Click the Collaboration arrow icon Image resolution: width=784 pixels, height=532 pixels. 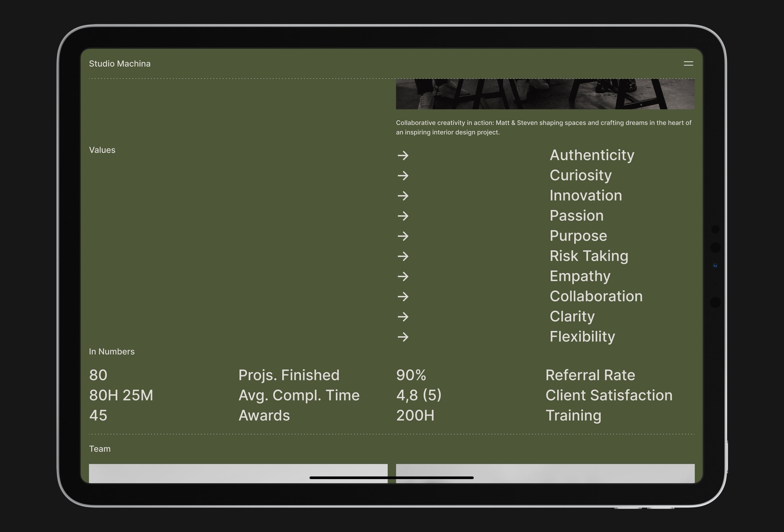click(402, 296)
